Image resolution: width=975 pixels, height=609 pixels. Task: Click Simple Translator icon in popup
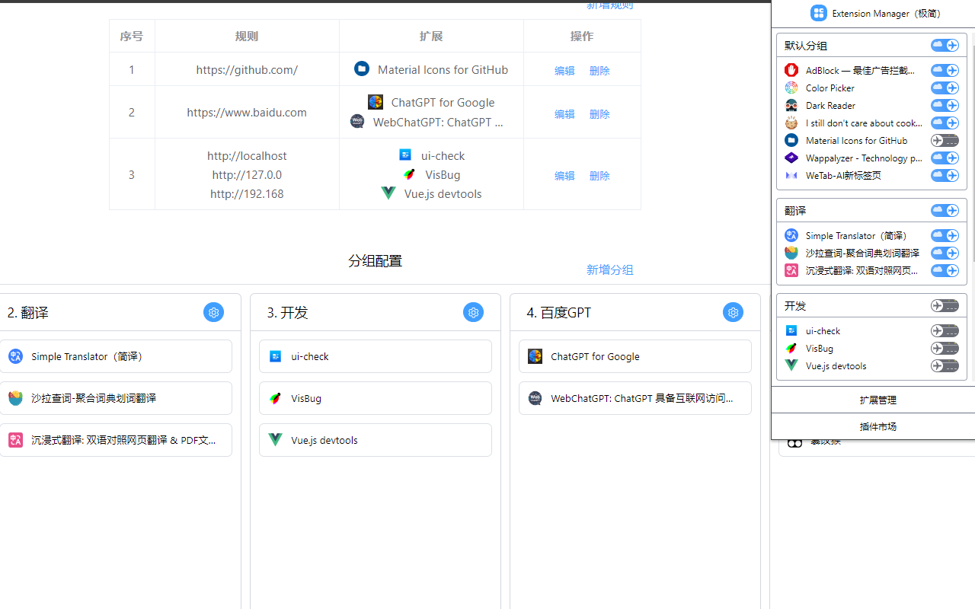tap(791, 235)
